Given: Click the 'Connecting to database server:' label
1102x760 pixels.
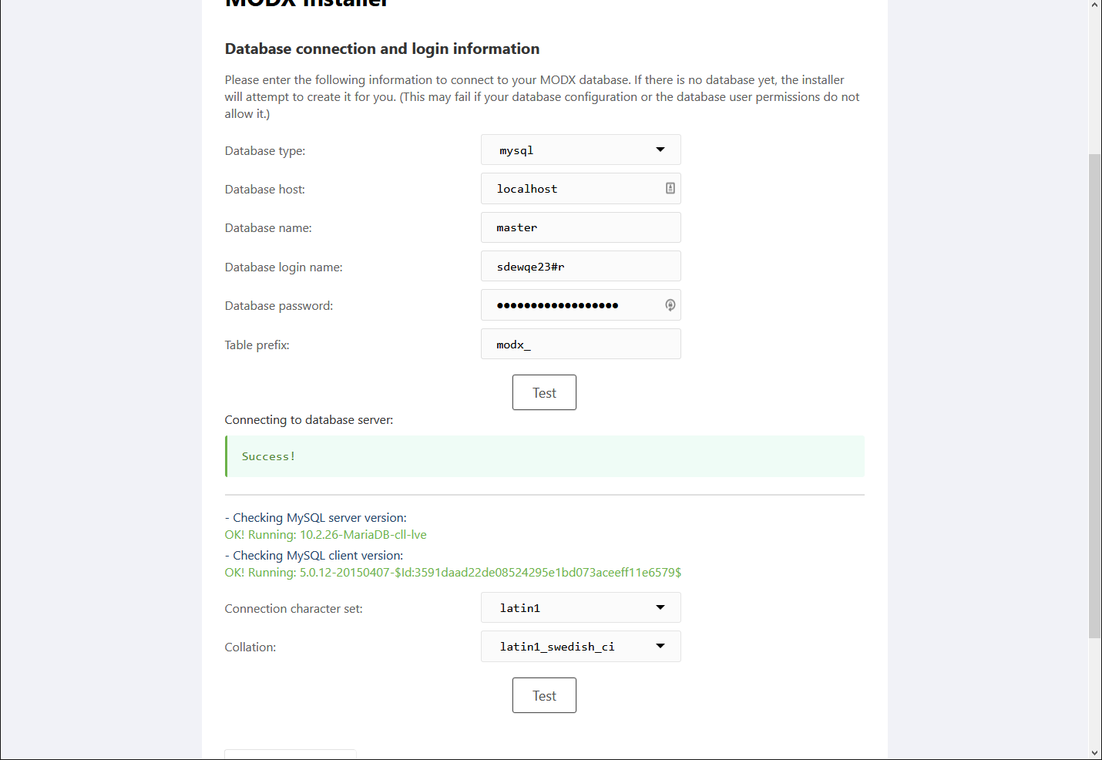Looking at the screenshot, I should point(309,420).
